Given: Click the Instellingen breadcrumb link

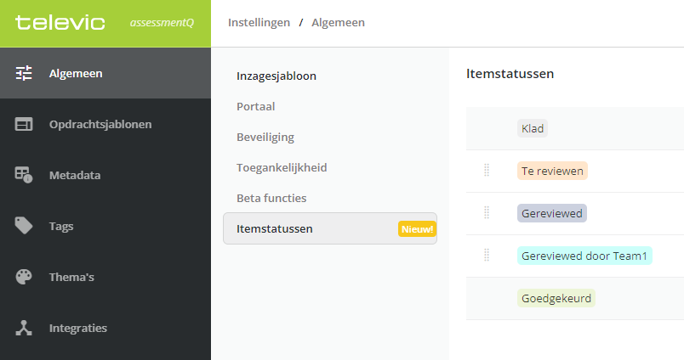Looking at the screenshot, I should [259, 23].
